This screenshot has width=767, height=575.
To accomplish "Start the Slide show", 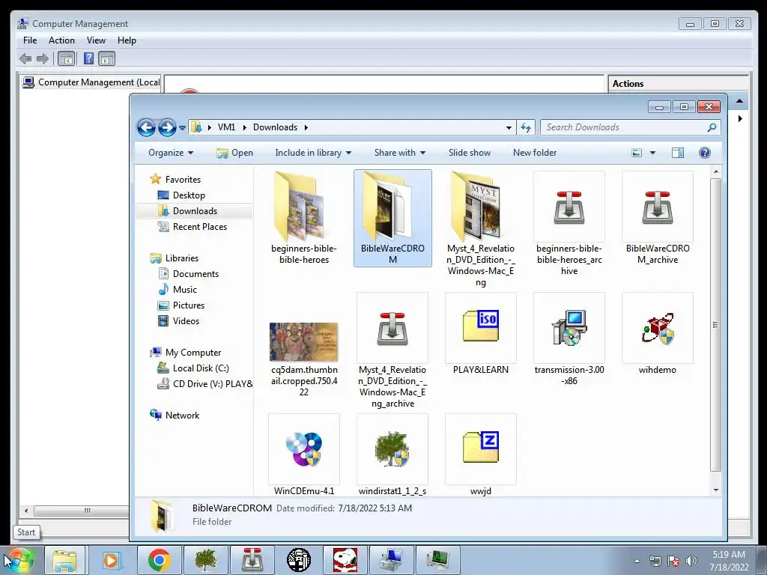I will tap(470, 153).
